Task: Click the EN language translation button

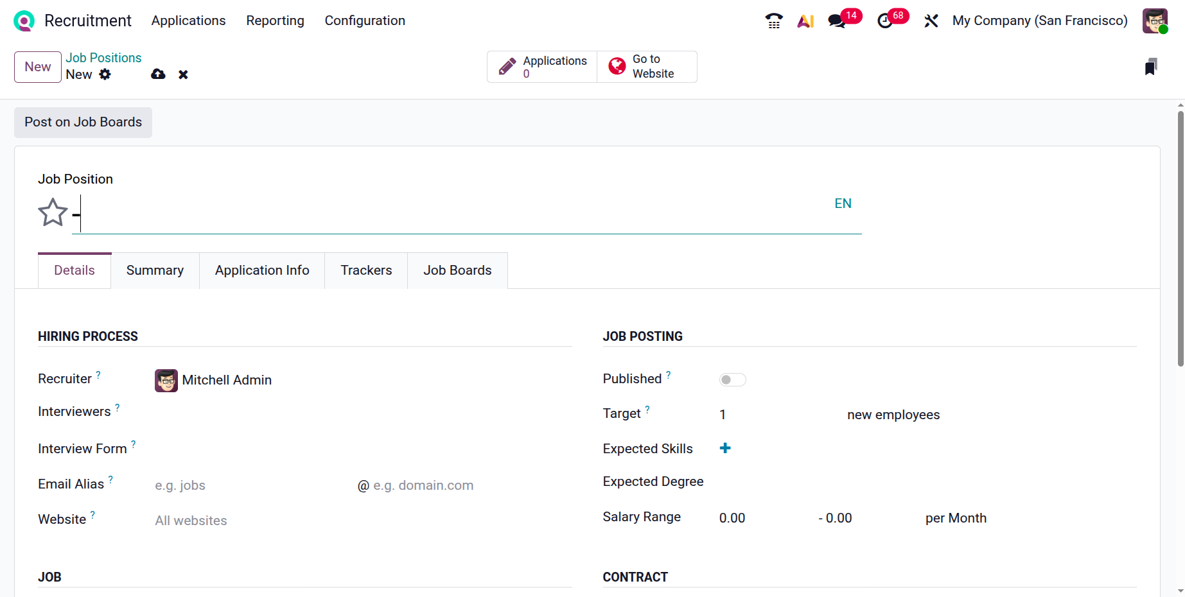Action: 843,203
